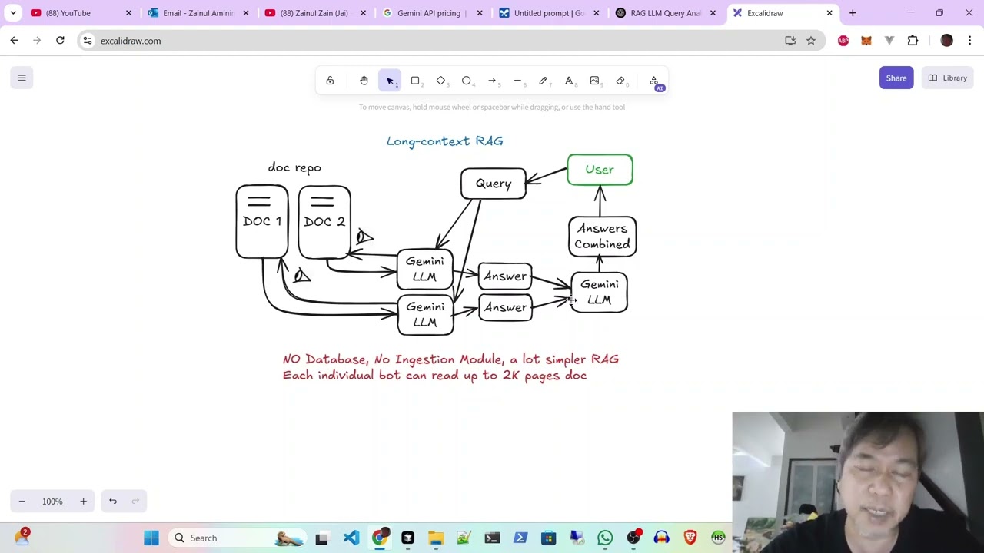Open a new browser tab
Image resolution: width=984 pixels, height=553 pixels.
[853, 13]
